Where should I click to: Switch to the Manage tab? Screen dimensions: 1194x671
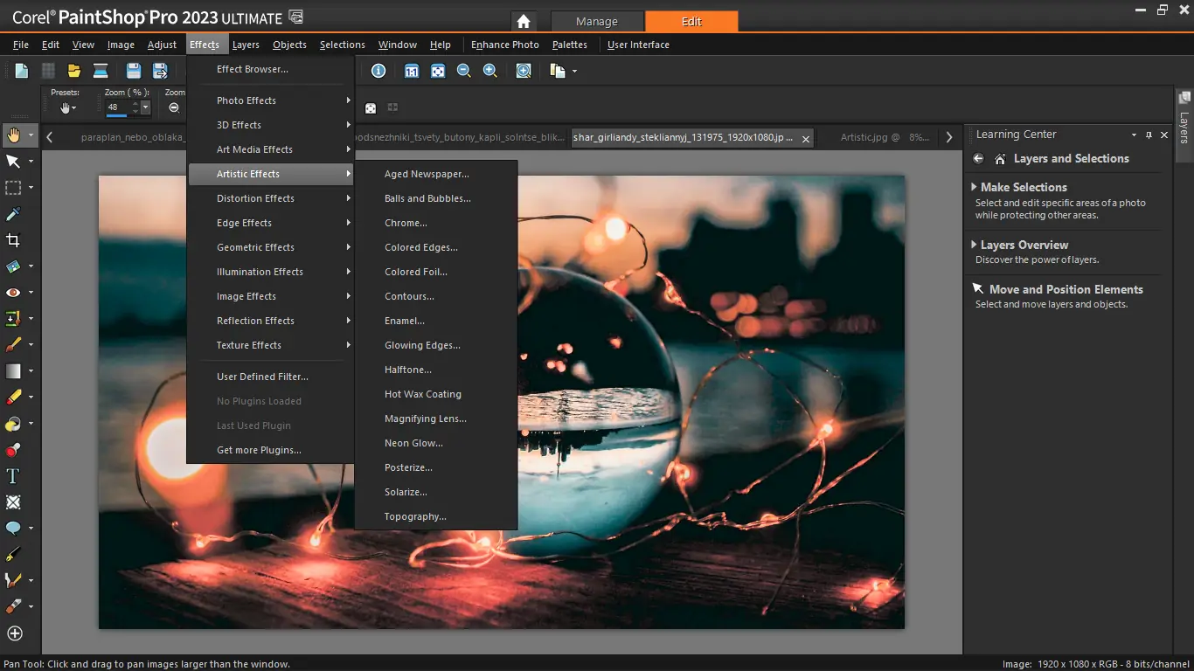tap(597, 20)
